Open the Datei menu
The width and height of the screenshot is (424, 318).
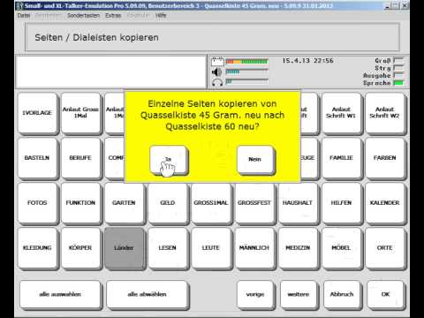(24, 15)
